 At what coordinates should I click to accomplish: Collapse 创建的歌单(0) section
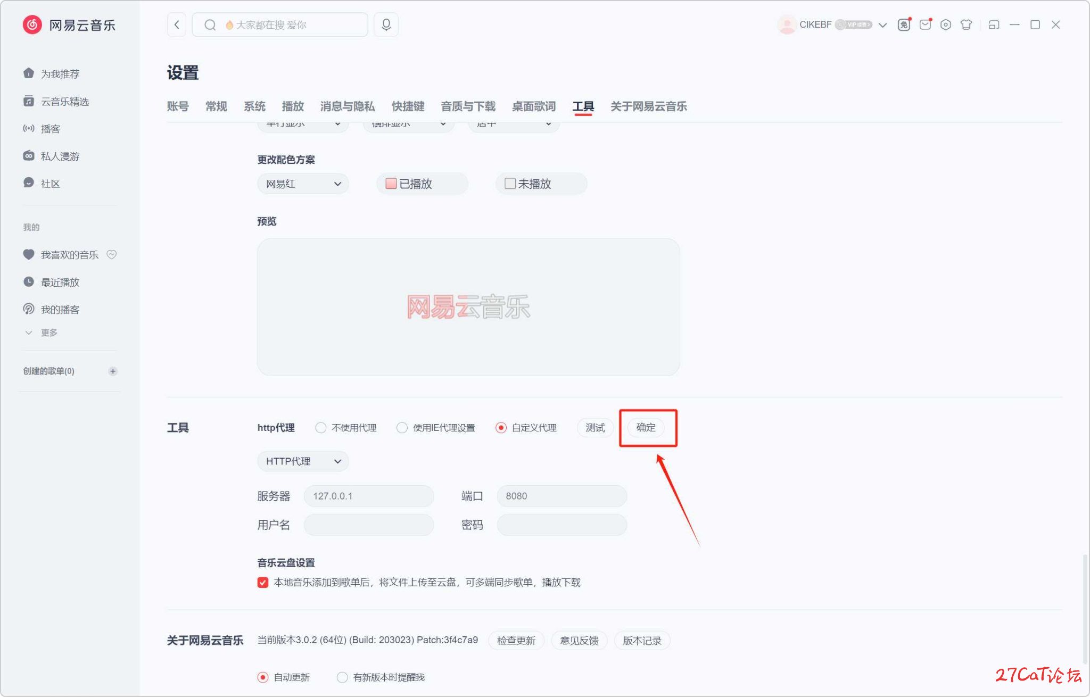pos(48,371)
